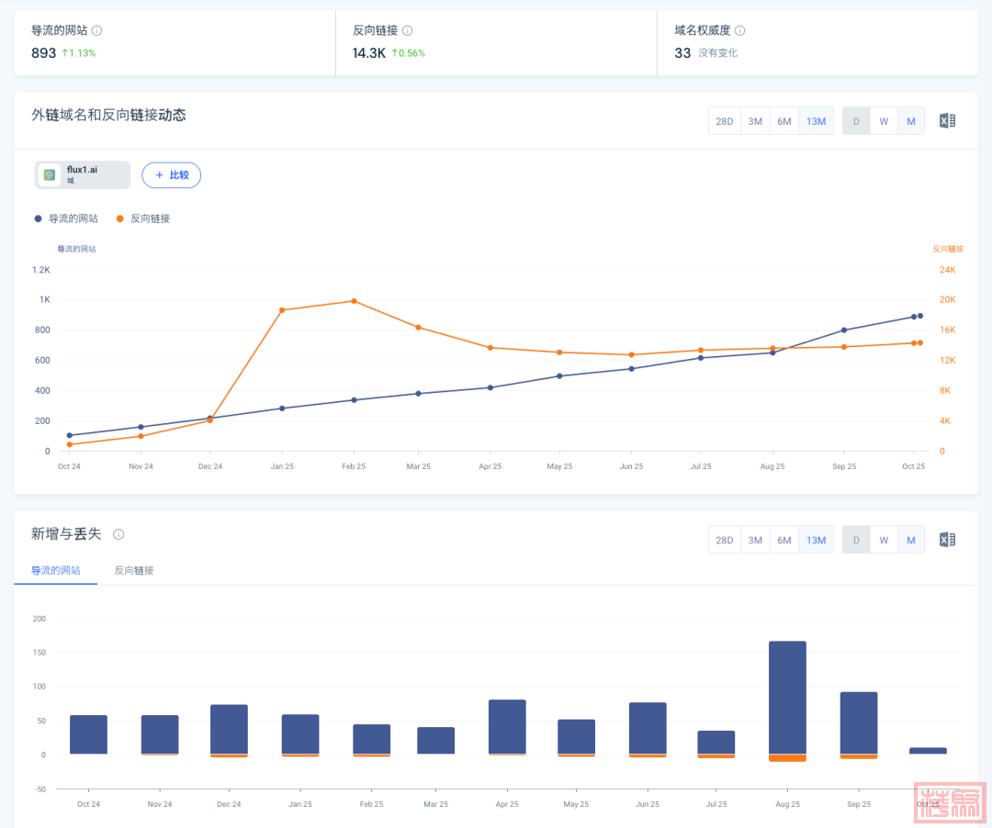Click info icon next to 导流的网站 stat
Viewport: 992px width, 828px height.
[x=97, y=30]
